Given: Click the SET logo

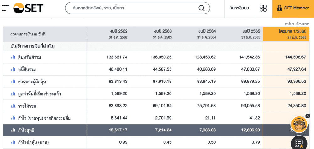Looking at the screenshot, I should pos(28,8).
